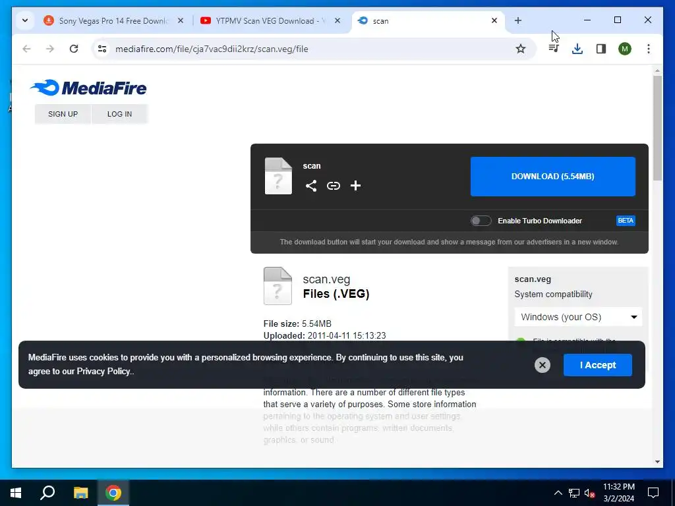Close the Sony Vegas Pro 14 tab
The height and width of the screenshot is (506, 675).
pos(181,20)
